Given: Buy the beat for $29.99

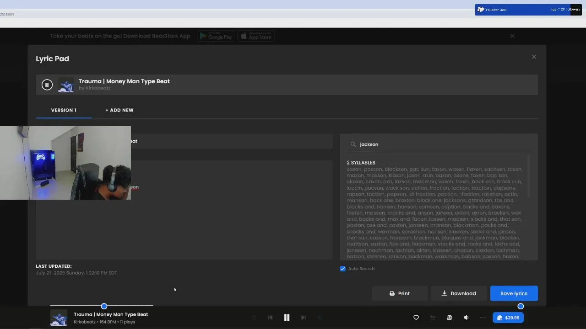Looking at the screenshot, I should coord(508,318).
